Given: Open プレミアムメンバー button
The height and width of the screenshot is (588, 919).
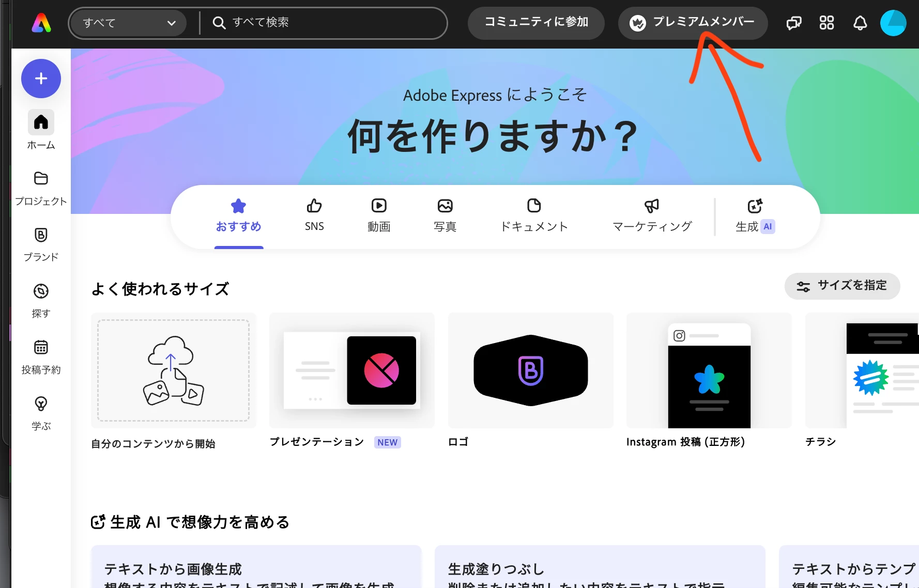Looking at the screenshot, I should (x=693, y=23).
